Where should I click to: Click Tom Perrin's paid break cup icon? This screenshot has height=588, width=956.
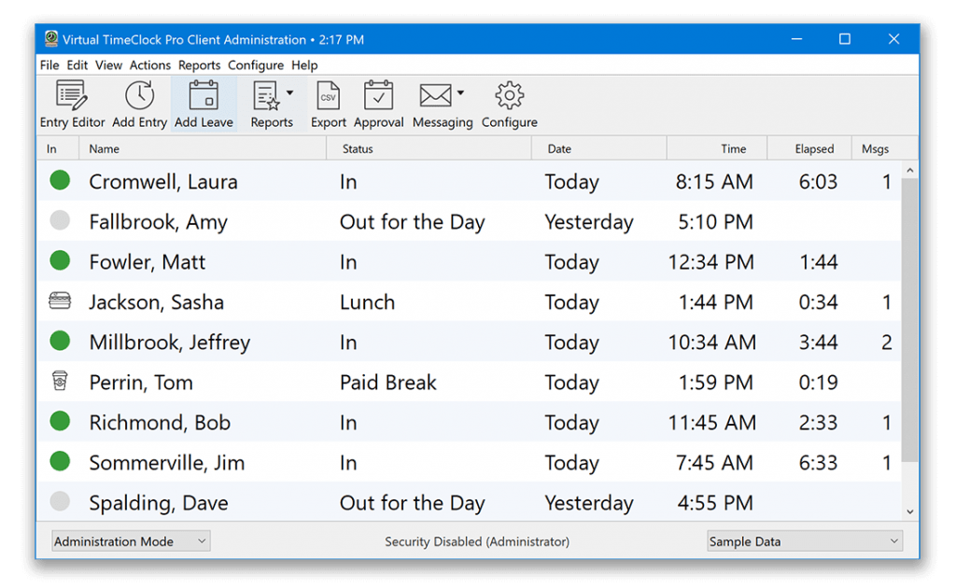(60, 381)
